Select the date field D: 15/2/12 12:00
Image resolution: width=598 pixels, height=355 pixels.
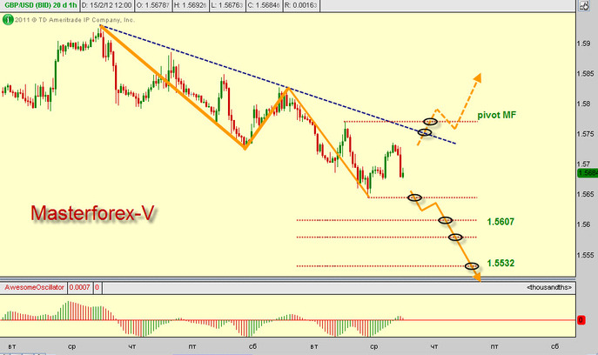[106, 5]
